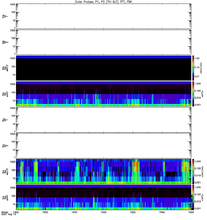Select the 1440 time axis label
The width and height of the screenshot is (207, 220).
click(75, 213)
